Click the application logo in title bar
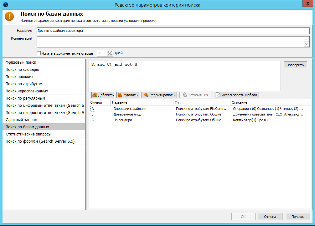Image resolution: width=315 pixels, height=226 pixels. 5,5
